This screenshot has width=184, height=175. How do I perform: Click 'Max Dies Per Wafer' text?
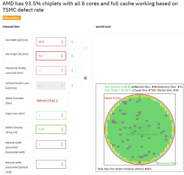[124, 169]
